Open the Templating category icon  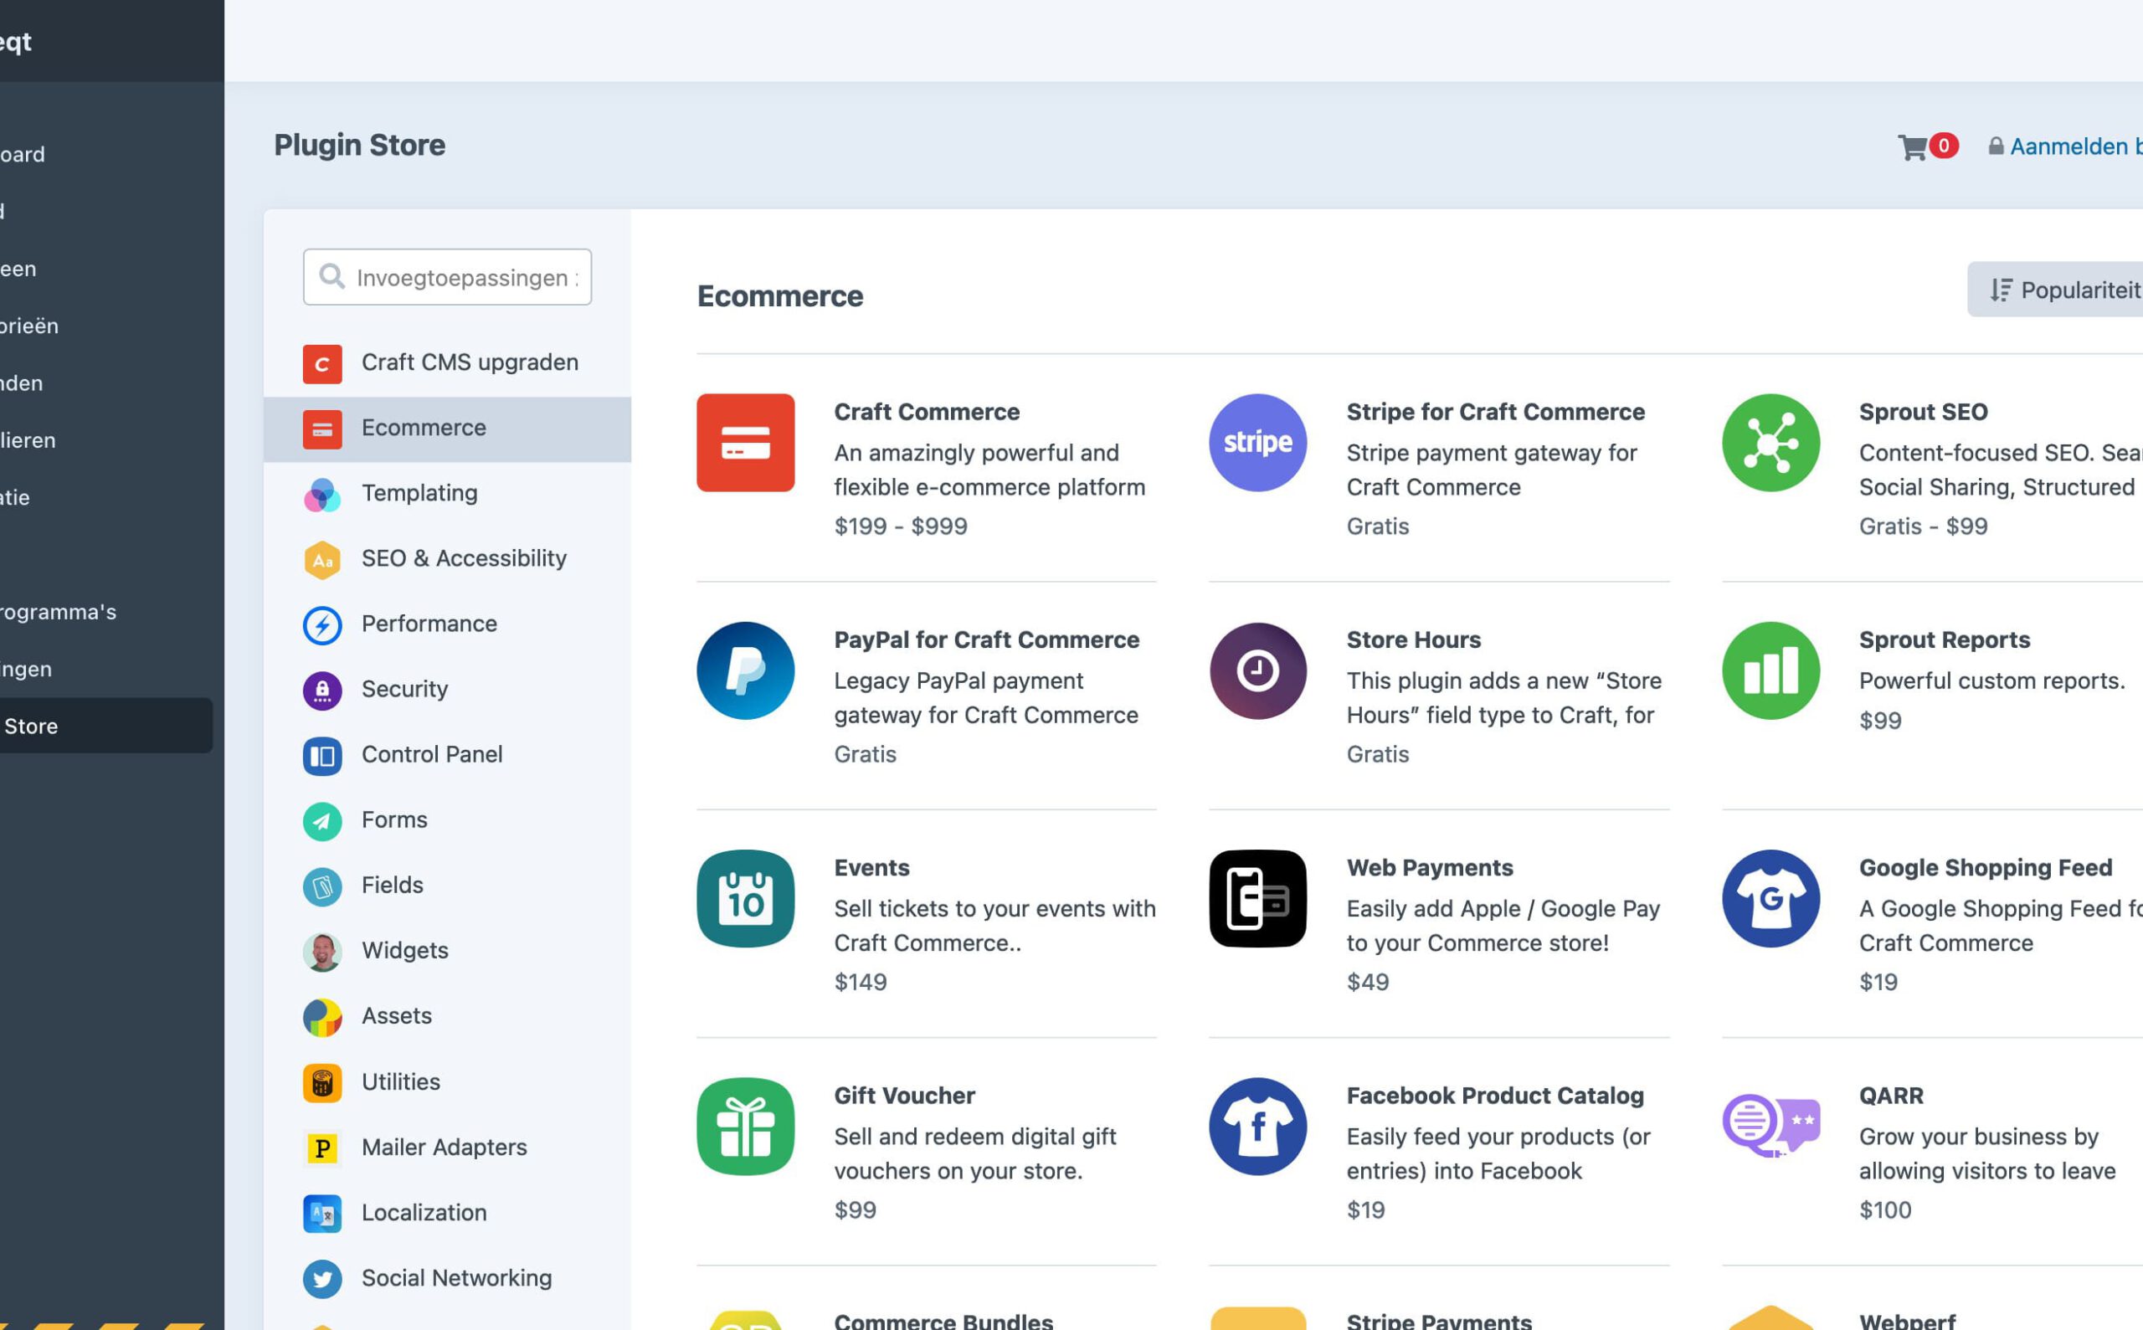(322, 495)
